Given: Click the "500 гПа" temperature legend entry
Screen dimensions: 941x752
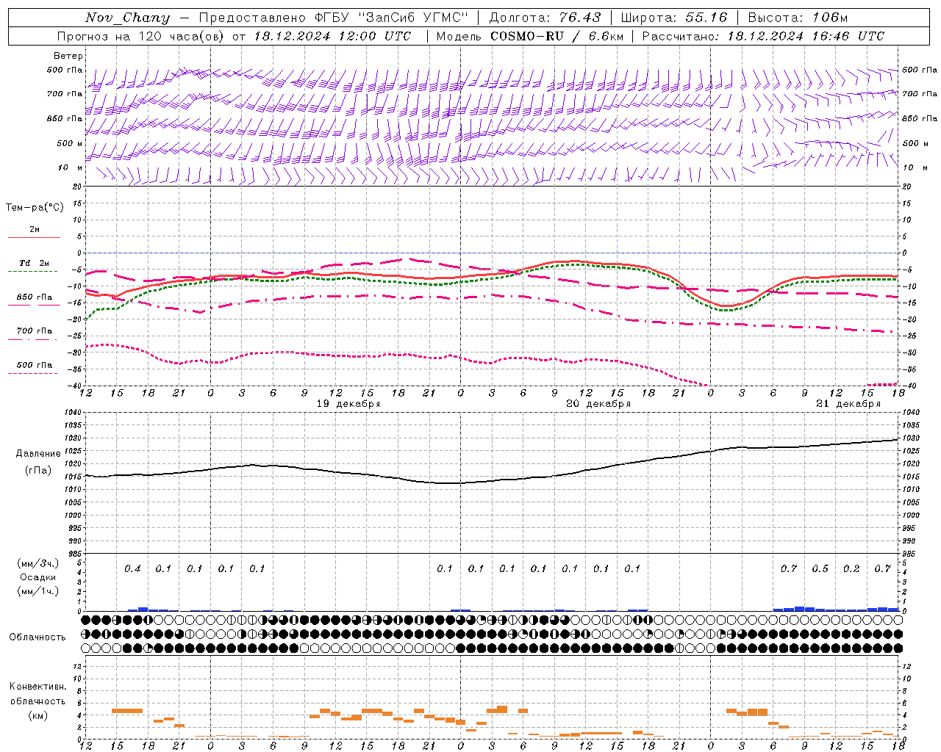Looking at the screenshot, I should coord(35,365).
